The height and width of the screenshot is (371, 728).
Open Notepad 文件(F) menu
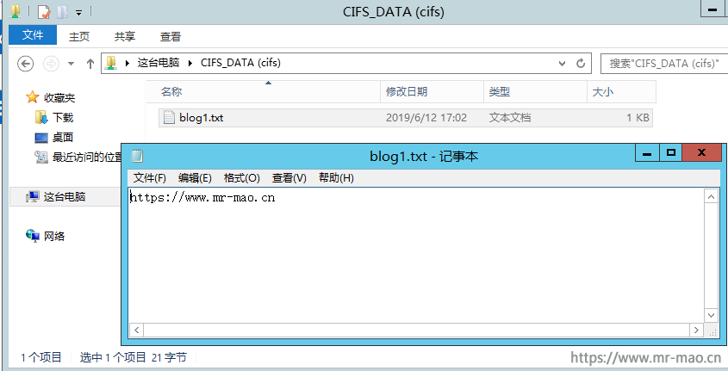click(x=150, y=178)
